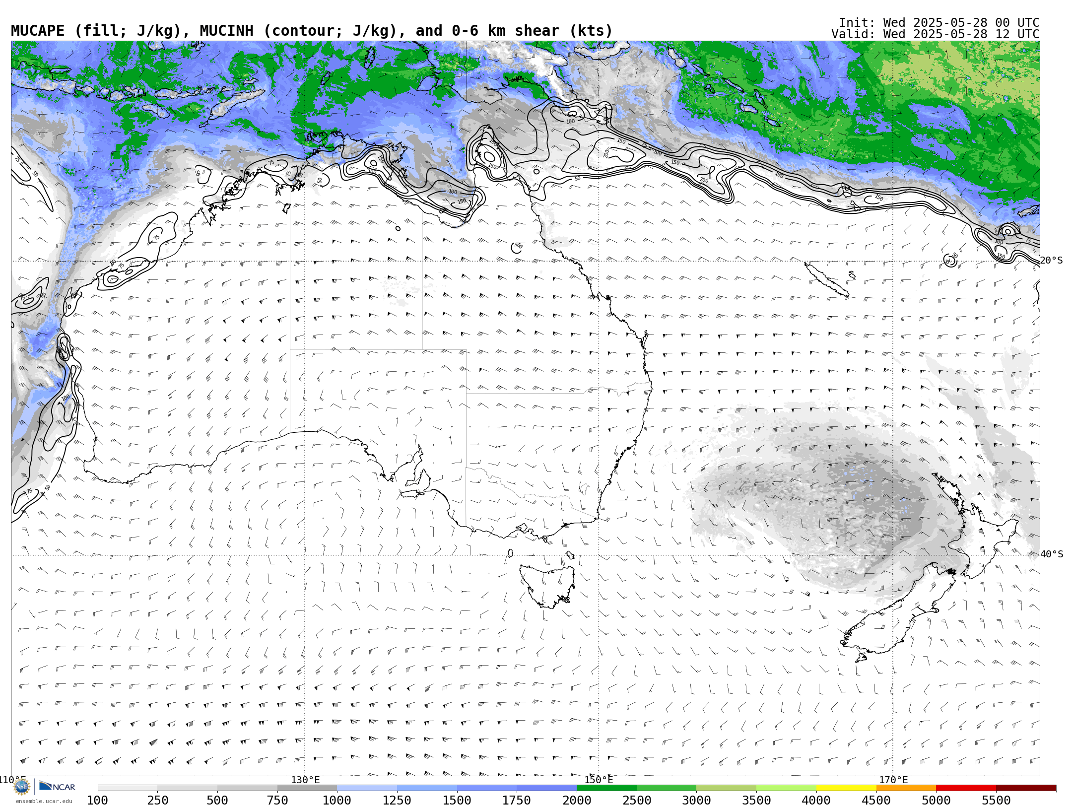Click the colorbar tick label 5500
The width and height of the screenshot is (1072, 807).
[996, 801]
